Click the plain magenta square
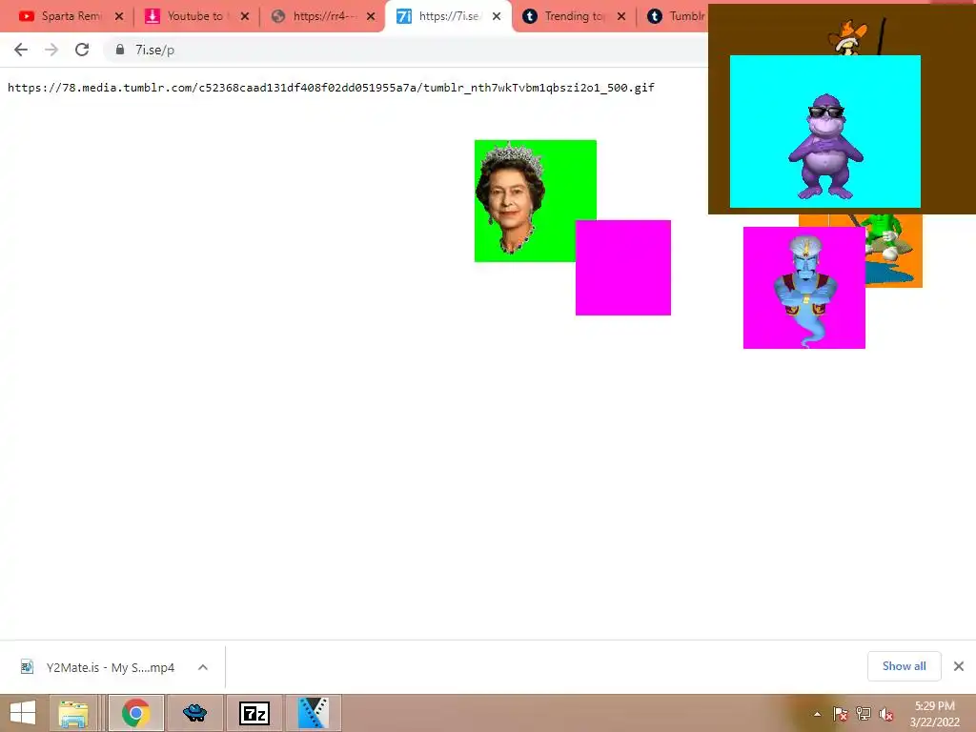Viewport: 976px width, 732px height. coord(623,268)
